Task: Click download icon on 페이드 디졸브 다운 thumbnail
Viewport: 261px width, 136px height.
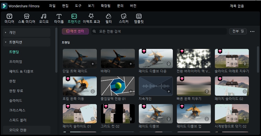Action: (169, 64)
